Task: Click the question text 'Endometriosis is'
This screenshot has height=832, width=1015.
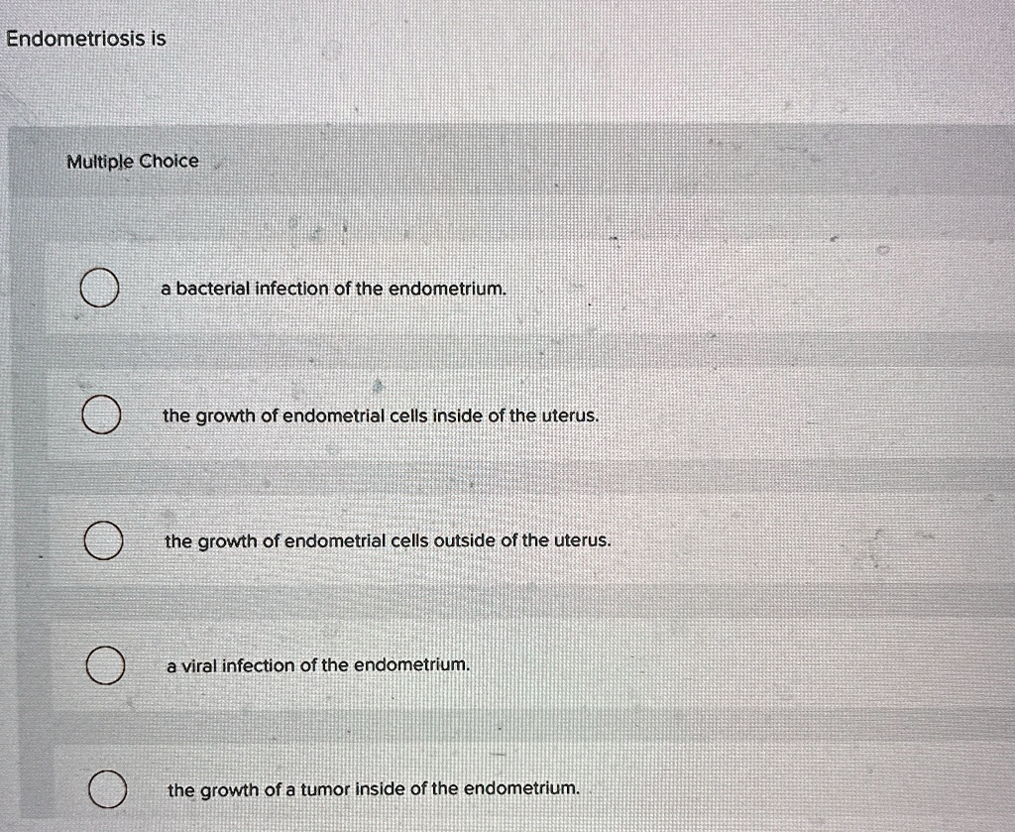Action: point(82,39)
